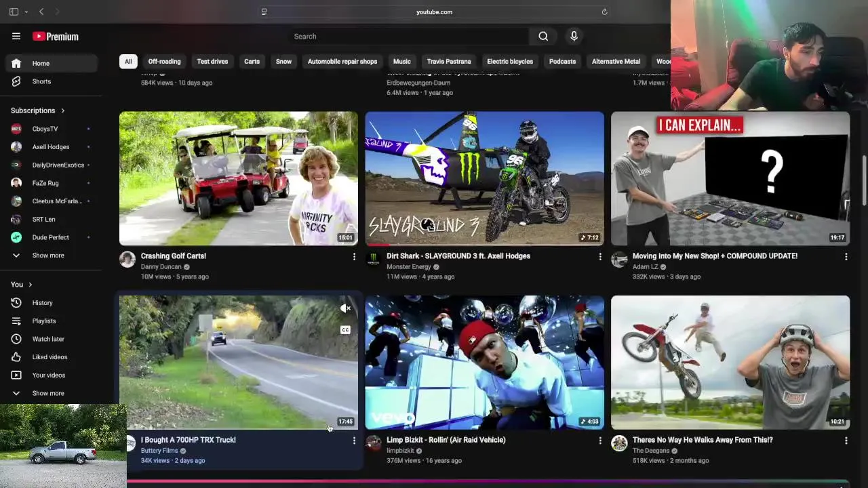
Task: Open SRT Len channel subscription
Action: (52, 219)
